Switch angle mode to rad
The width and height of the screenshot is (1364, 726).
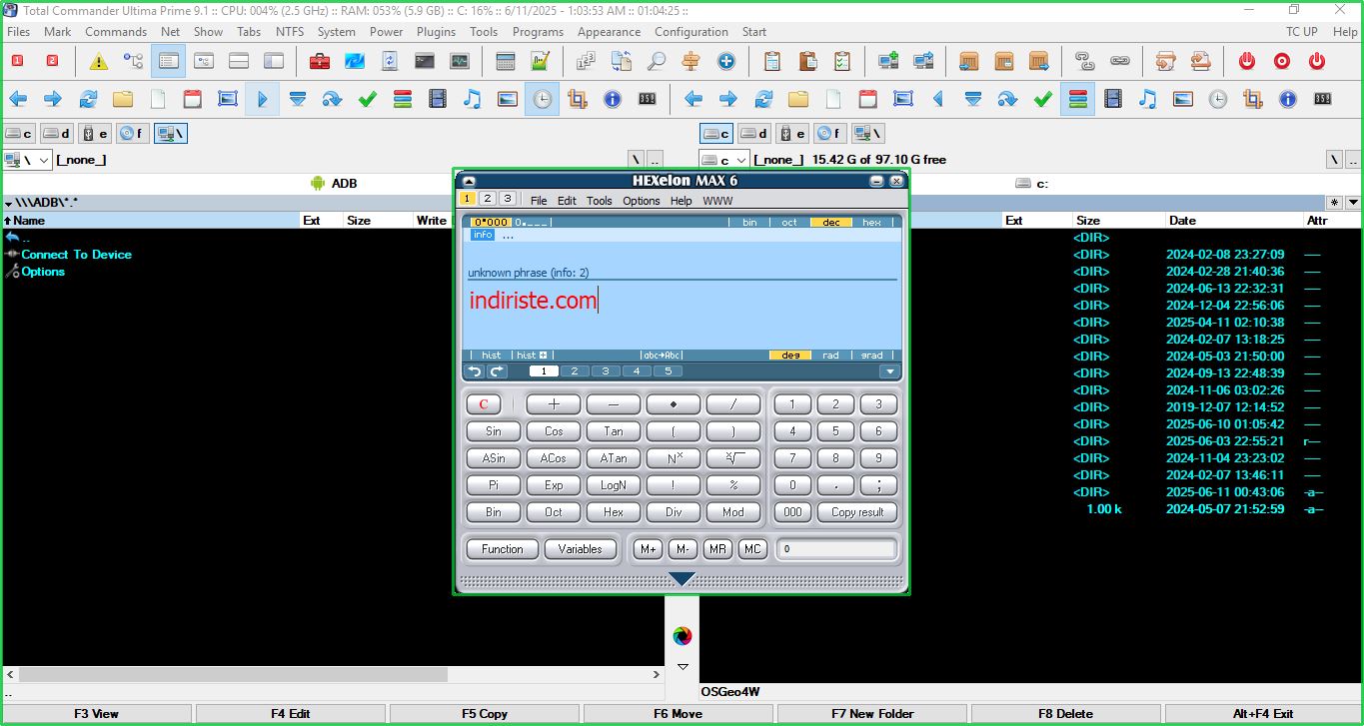pyautogui.click(x=831, y=356)
